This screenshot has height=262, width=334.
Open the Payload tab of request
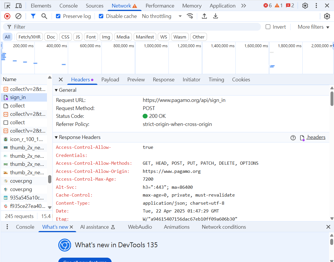point(110,80)
